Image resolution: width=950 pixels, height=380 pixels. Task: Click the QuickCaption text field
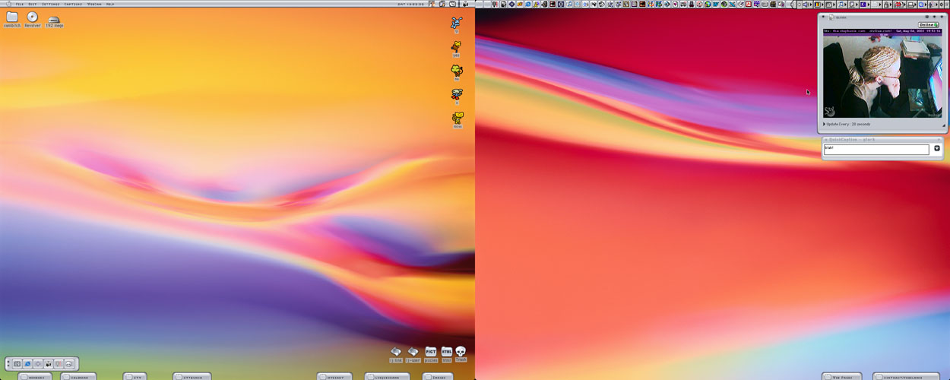pyautogui.click(x=876, y=150)
